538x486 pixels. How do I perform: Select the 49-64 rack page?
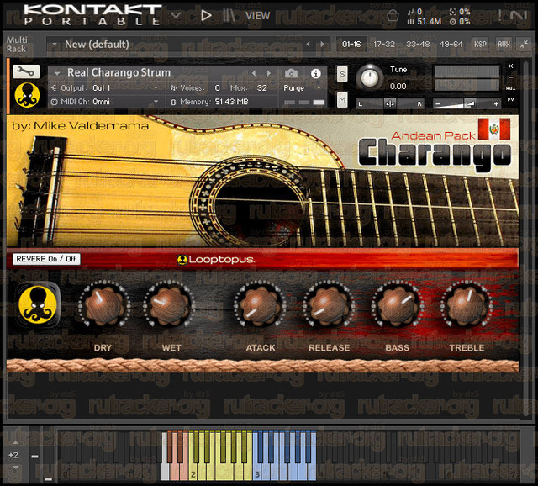click(451, 44)
